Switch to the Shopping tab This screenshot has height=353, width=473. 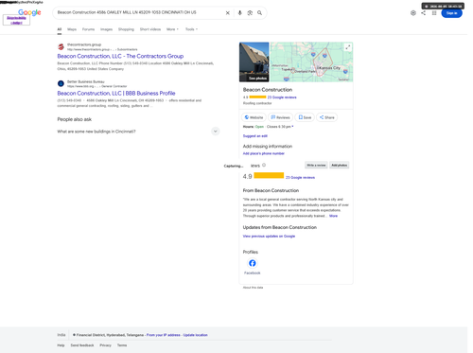(126, 29)
